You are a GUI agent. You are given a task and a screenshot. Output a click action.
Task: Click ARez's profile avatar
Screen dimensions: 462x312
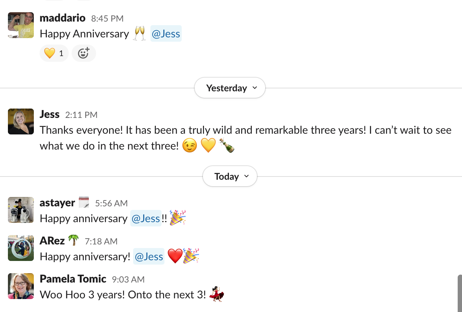click(x=21, y=248)
